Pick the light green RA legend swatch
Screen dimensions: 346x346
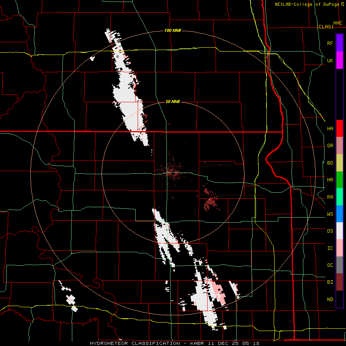339,197
